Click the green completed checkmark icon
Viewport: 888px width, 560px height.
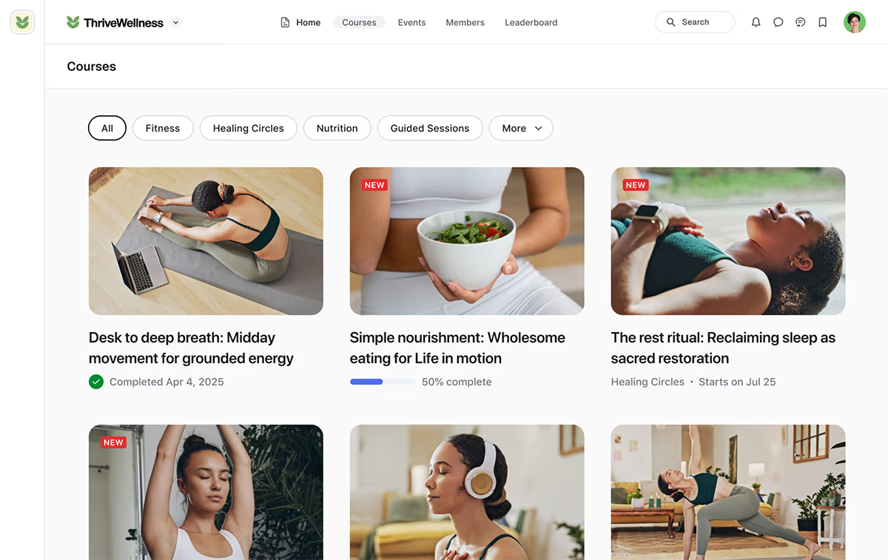coord(96,382)
